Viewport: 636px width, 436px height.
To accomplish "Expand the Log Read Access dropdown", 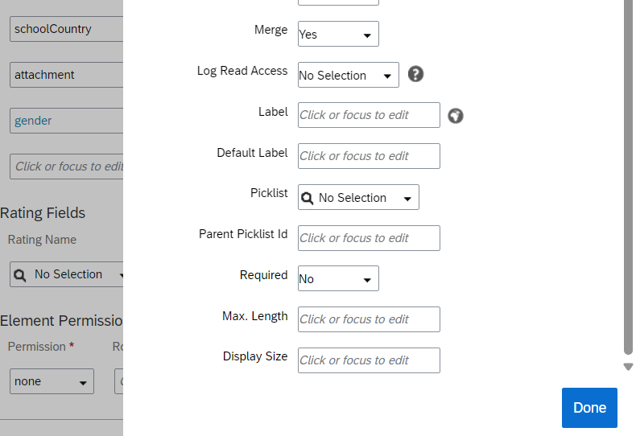I will point(349,75).
